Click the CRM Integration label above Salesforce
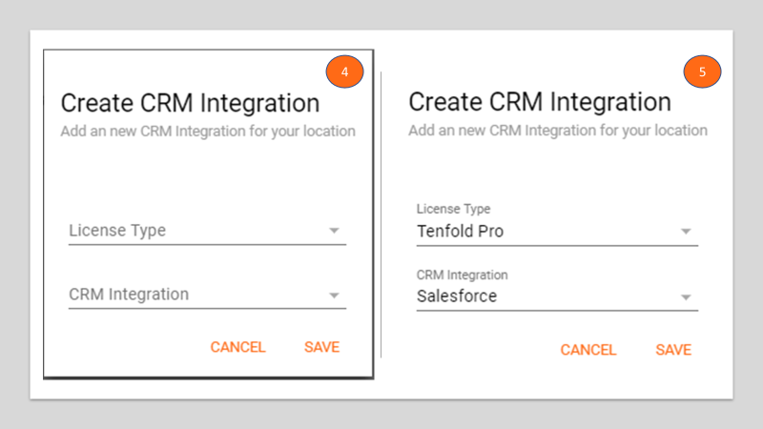This screenshot has width=763, height=429. [x=462, y=275]
